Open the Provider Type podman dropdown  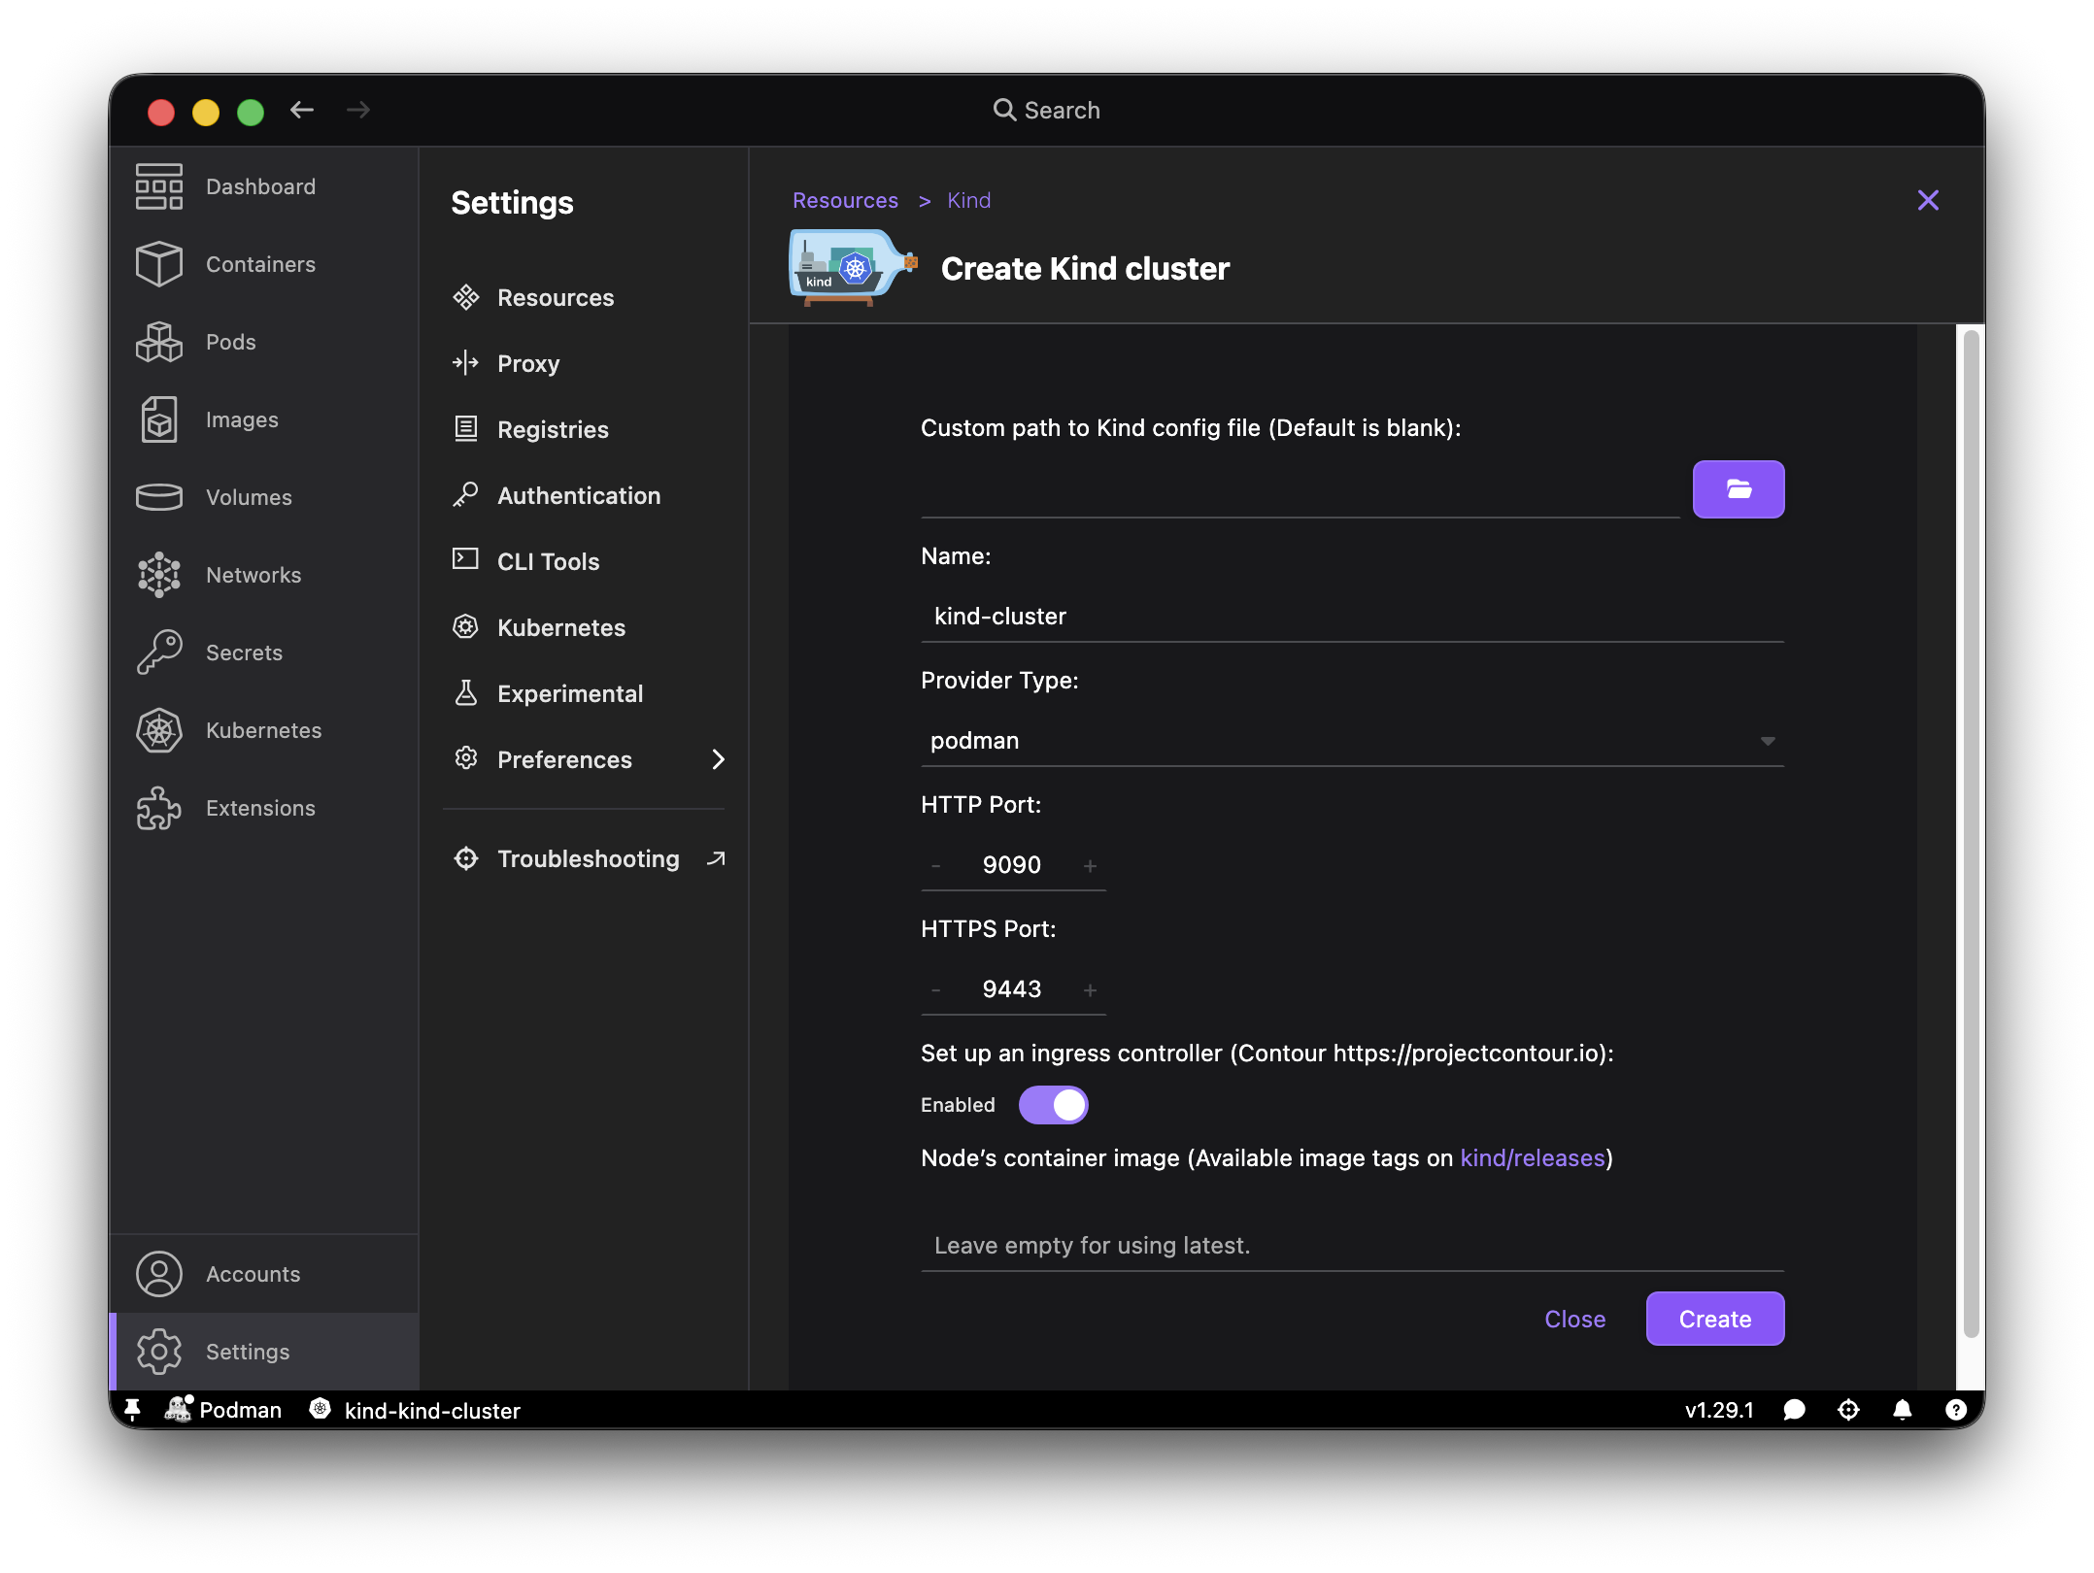[x=1352, y=741]
